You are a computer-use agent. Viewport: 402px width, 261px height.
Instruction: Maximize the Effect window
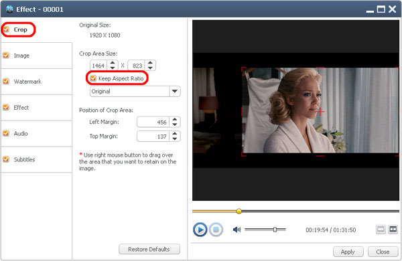[381, 9]
